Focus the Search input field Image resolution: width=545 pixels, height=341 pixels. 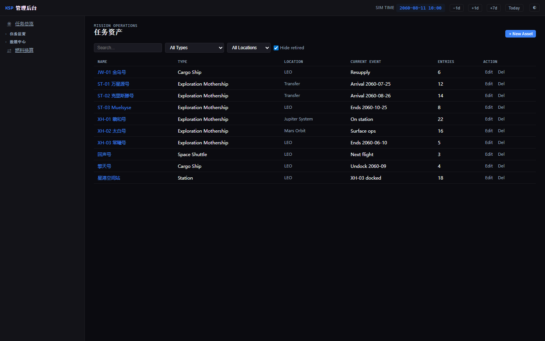point(128,48)
